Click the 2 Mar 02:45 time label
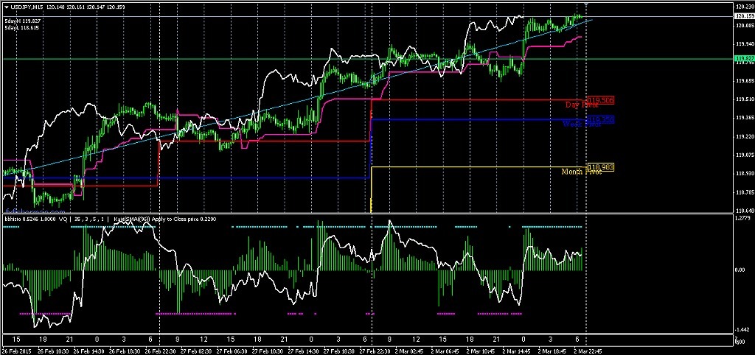This screenshot has height=355, width=755. pos(410,351)
